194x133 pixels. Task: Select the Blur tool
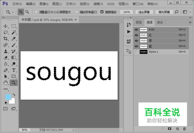6,64
